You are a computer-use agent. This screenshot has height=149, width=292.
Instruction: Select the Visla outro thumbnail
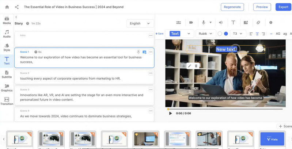272,139
